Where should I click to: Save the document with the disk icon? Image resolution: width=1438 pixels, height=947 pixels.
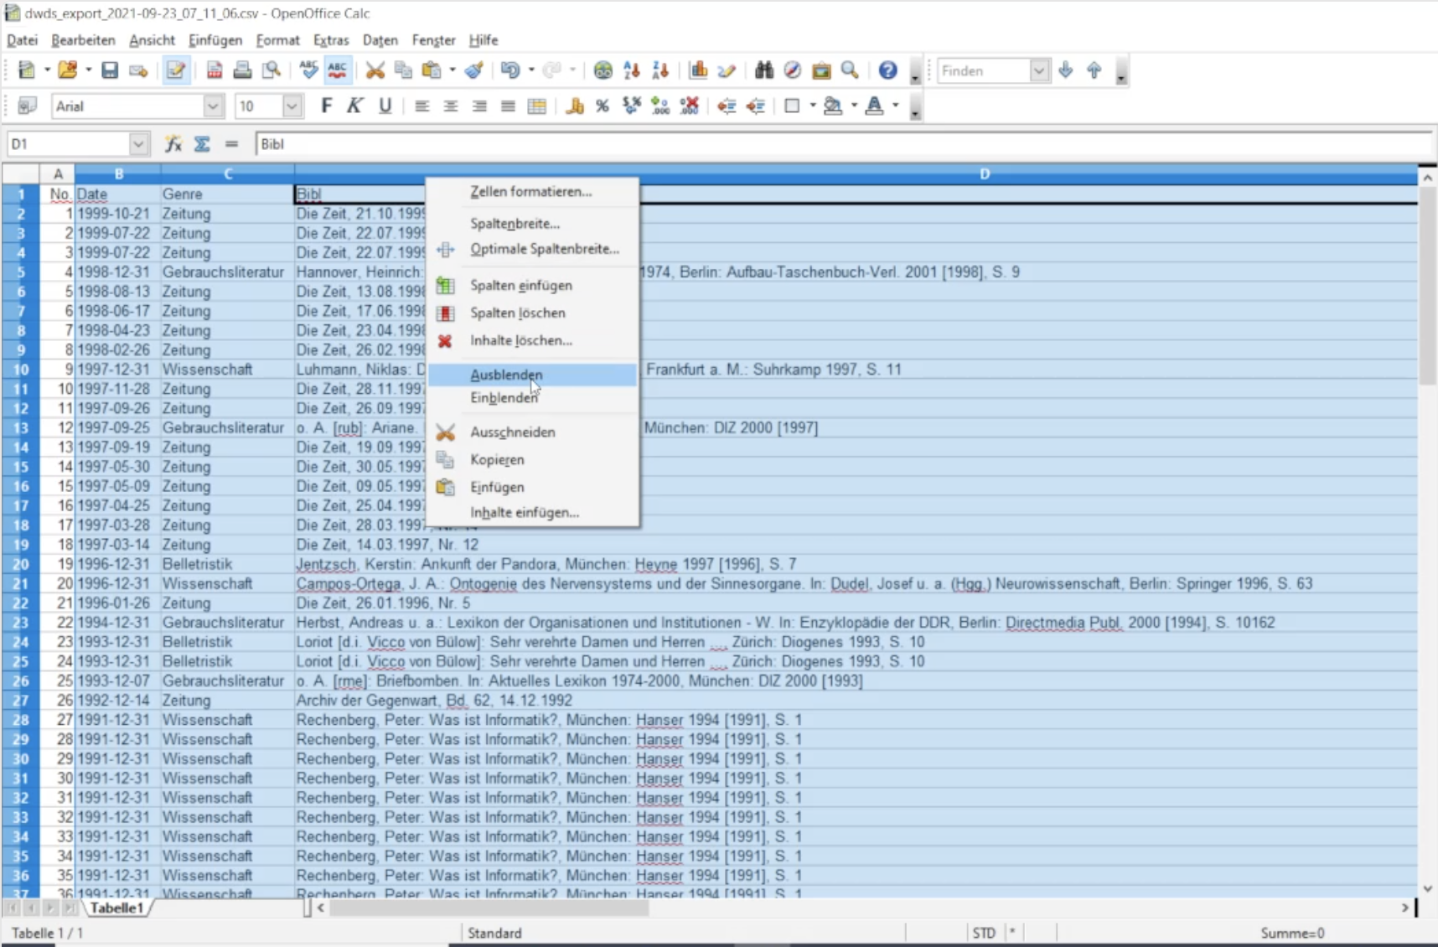[110, 70]
